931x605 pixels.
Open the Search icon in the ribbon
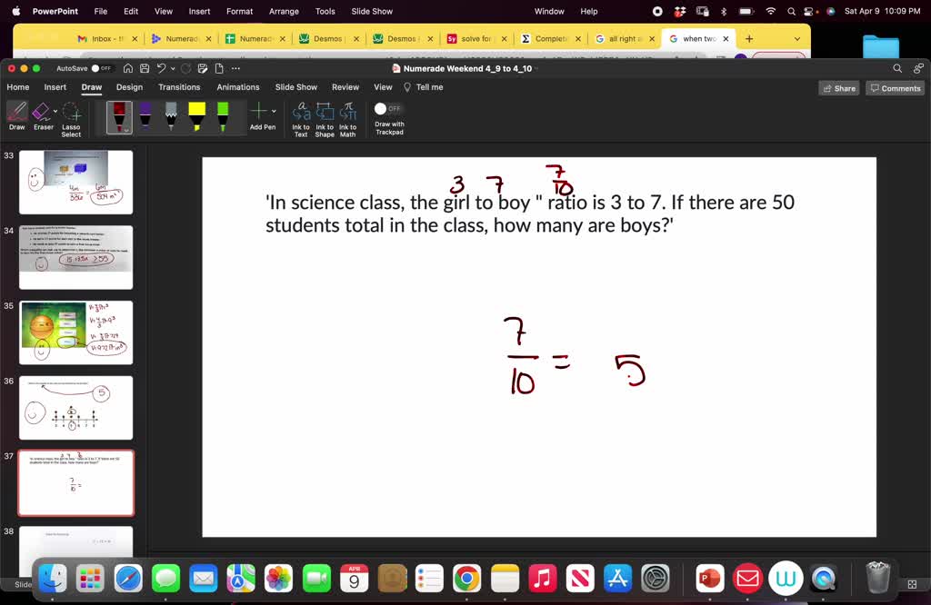[x=896, y=68]
